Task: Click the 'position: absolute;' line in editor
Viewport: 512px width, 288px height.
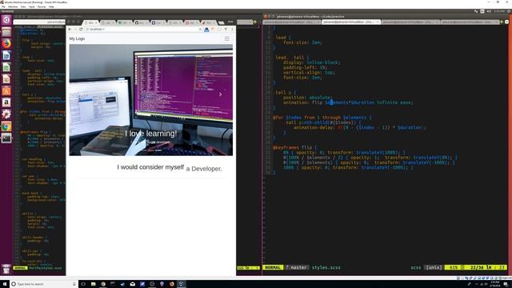Action: click(307, 98)
